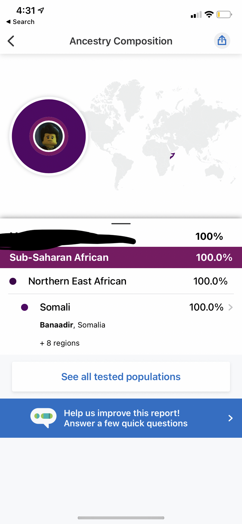Tap the Banaadir, Somalia region label
Image resolution: width=242 pixels, height=524 pixels.
click(72, 325)
